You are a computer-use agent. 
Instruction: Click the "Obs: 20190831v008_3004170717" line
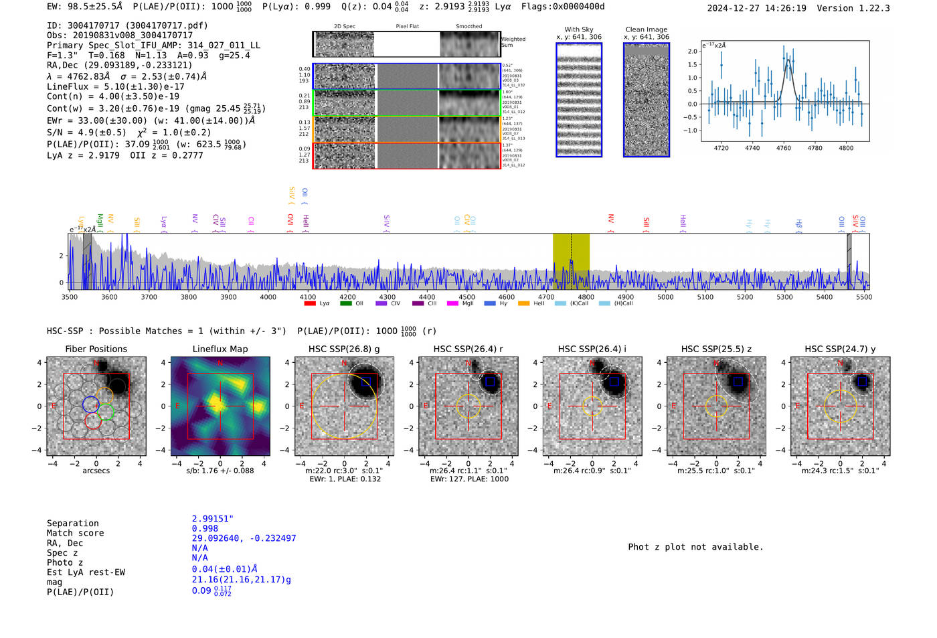coord(120,35)
